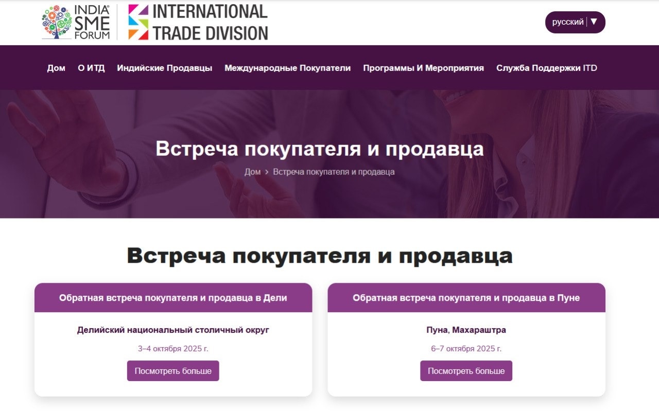Click the русский language label
This screenshot has width=659, height=415.
(567, 22)
